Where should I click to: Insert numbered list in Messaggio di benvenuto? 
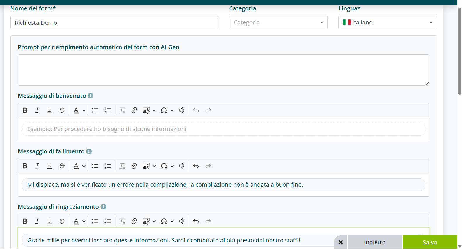point(108,110)
